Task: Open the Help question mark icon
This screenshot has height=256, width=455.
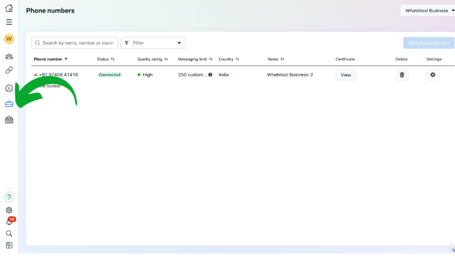Action: coord(9,197)
